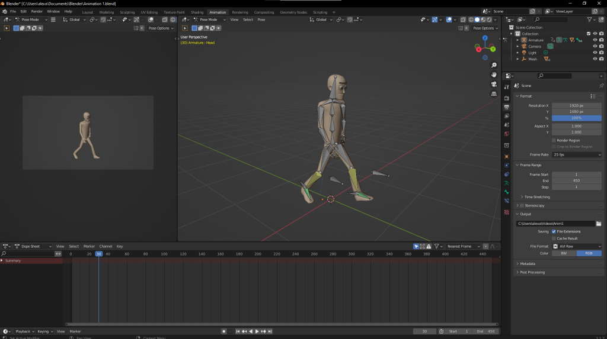Click the Frame End field showing 450
The width and height of the screenshot is (607, 339).
[577, 180]
